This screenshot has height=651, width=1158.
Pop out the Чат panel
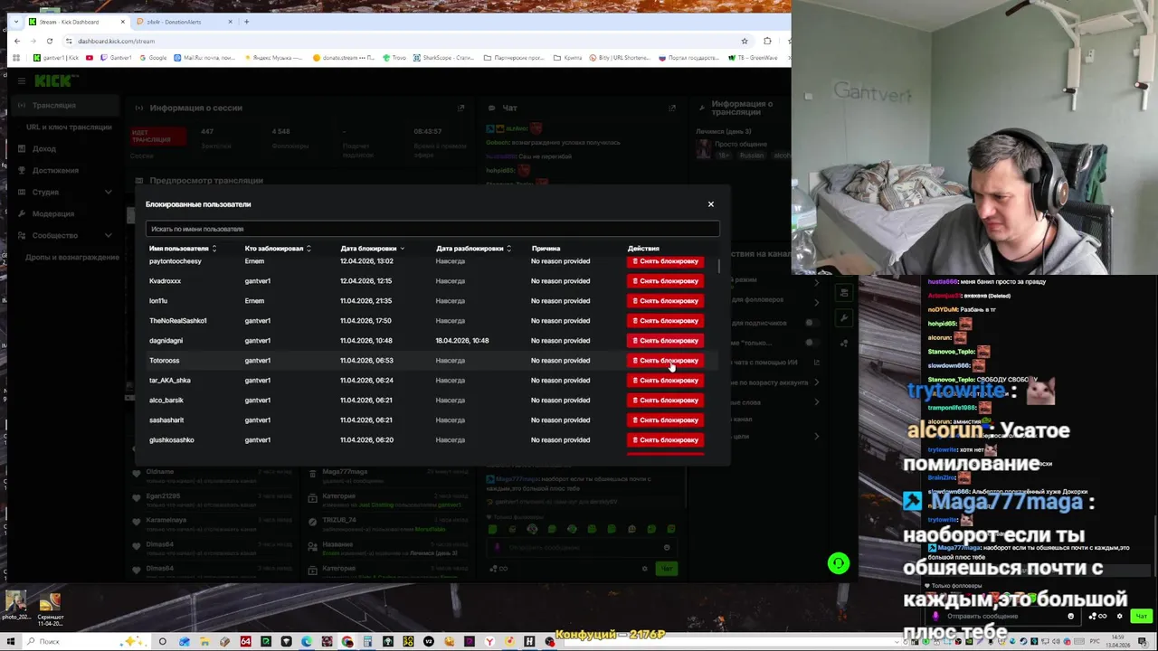click(x=672, y=108)
